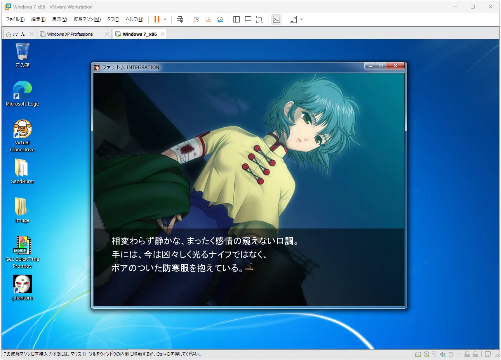Select the Virtual CloneDrive shortcut
Screen dimensions: 501x360
pos(23,136)
